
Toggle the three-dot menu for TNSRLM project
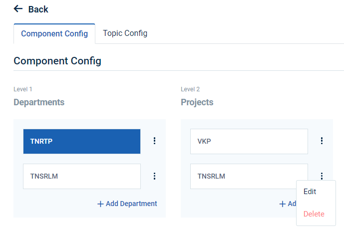point(322,176)
